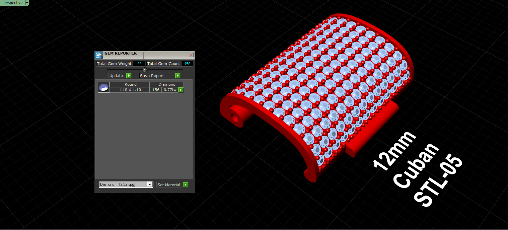Close the Gem Reporter panel
This screenshot has width=508, height=230.
click(x=191, y=55)
